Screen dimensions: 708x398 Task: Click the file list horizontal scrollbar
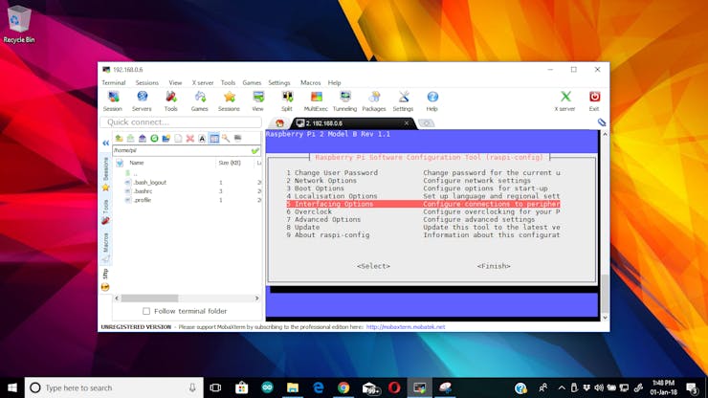(187, 298)
